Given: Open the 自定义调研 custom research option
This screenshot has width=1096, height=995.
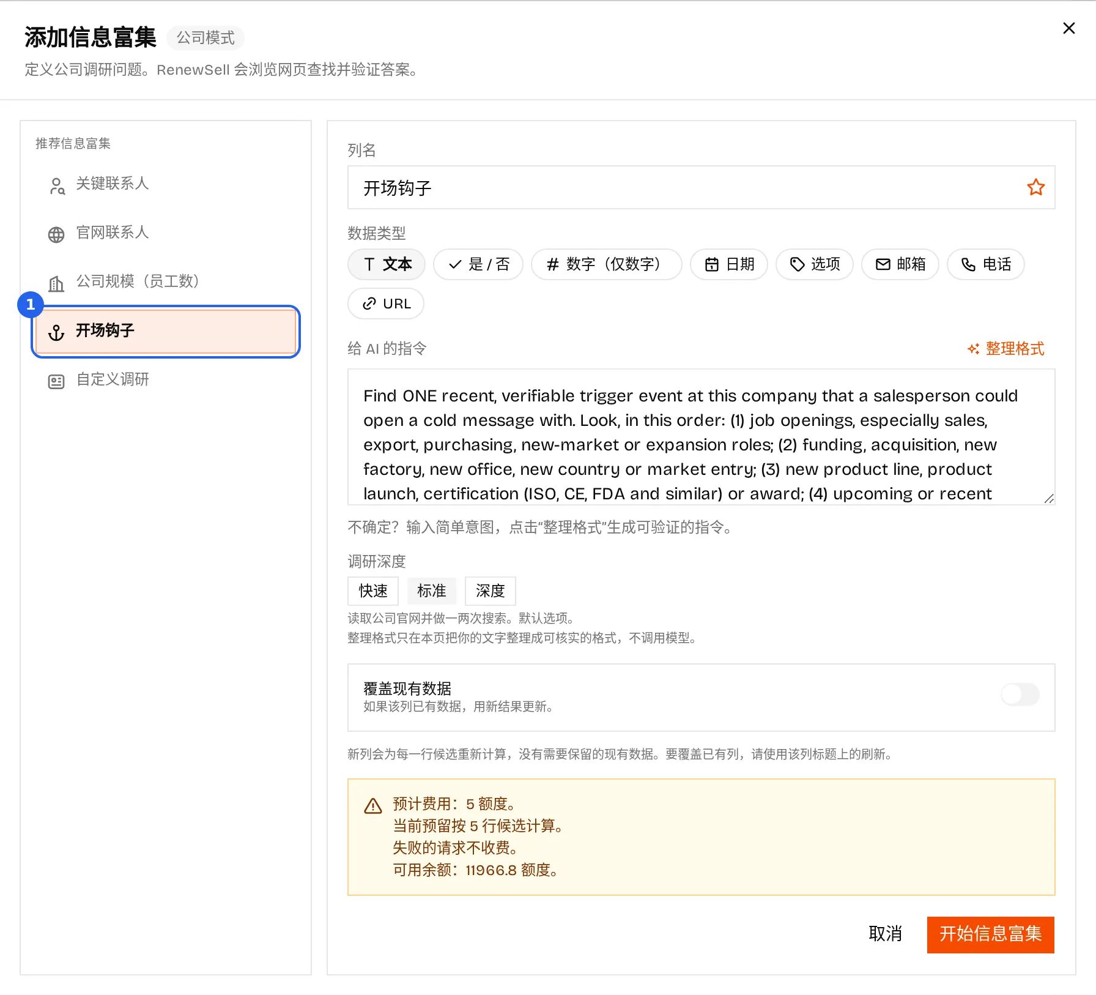Looking at the screenshot, I should 165,380.
